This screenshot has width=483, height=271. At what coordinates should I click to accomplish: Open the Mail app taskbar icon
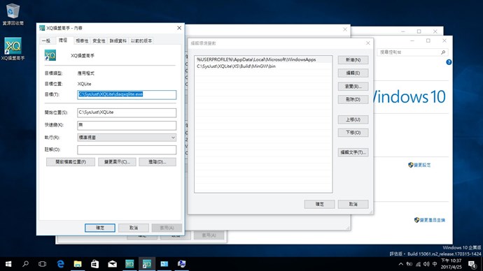point(112,264)
